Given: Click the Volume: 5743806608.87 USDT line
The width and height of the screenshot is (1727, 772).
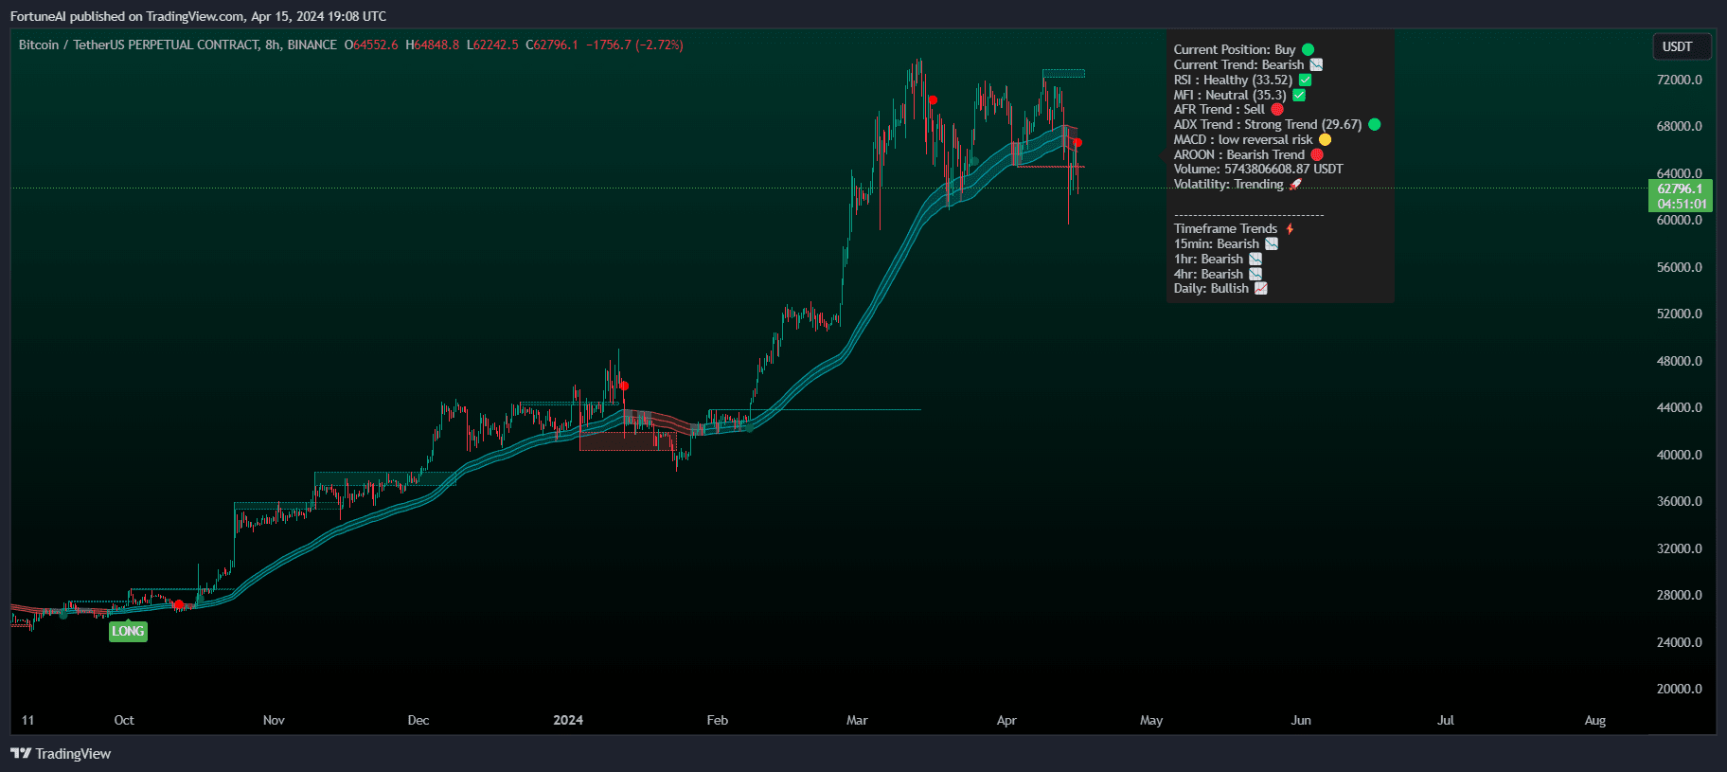Looking at the screenshot, I should [x=1258, y=169].
